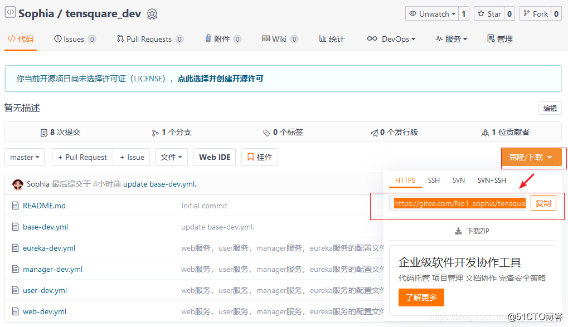Click the 复制 button to copy URL
The width and height of the screenshot is (568, 327).
(x=543, y=203)
